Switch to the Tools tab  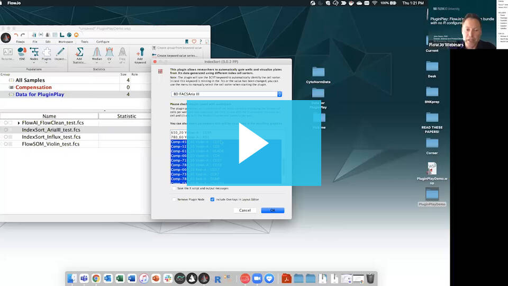(85, 42)
